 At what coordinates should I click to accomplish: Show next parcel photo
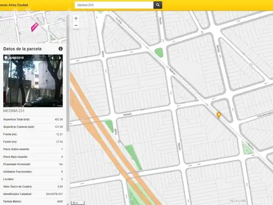60,58
